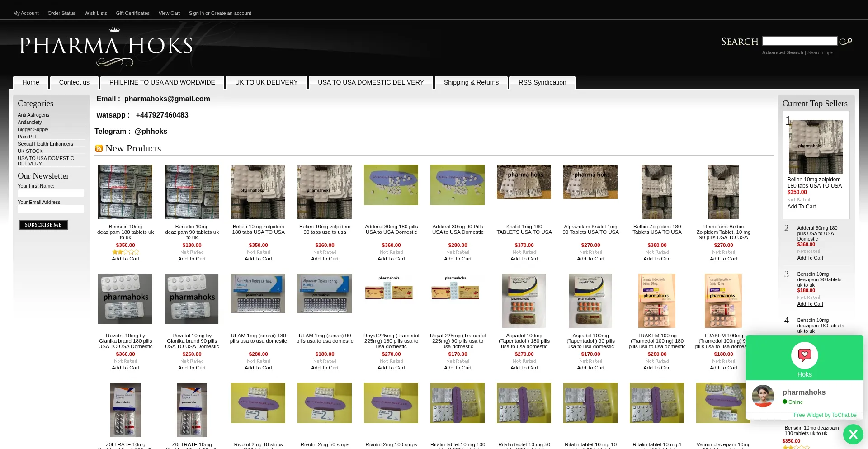Open Free Widget by ToChat.be link
868x449 pixels.
point(825,415)
